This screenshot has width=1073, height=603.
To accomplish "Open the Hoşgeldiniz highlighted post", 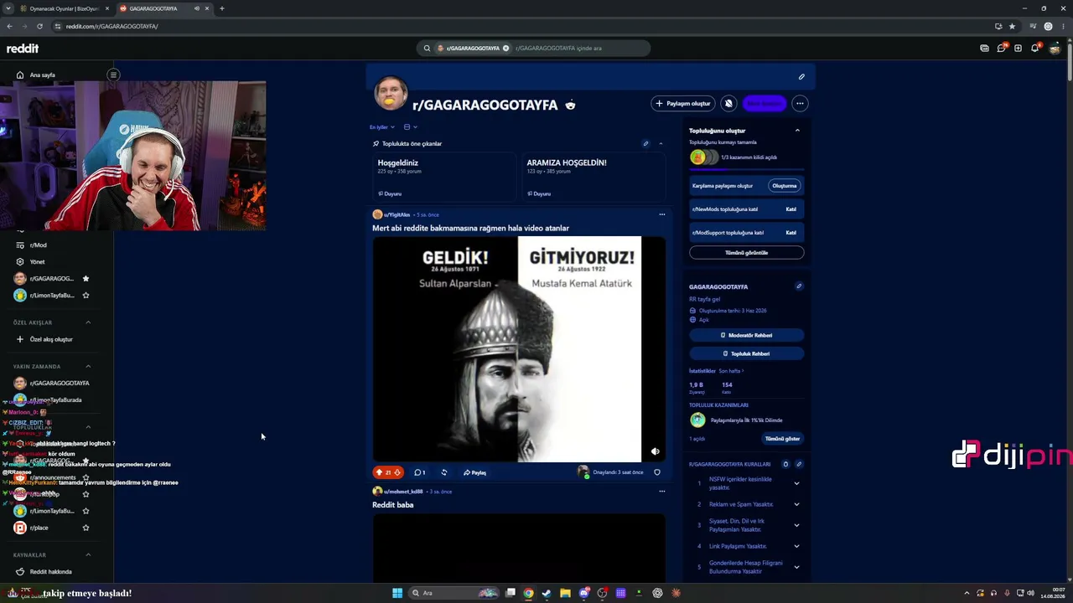I will point(444,177).
